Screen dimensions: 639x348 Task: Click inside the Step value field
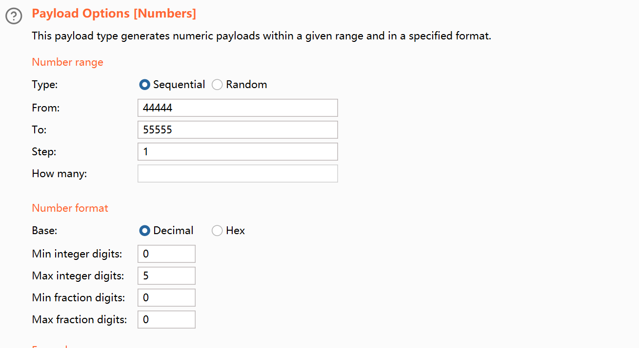[238, 152]
